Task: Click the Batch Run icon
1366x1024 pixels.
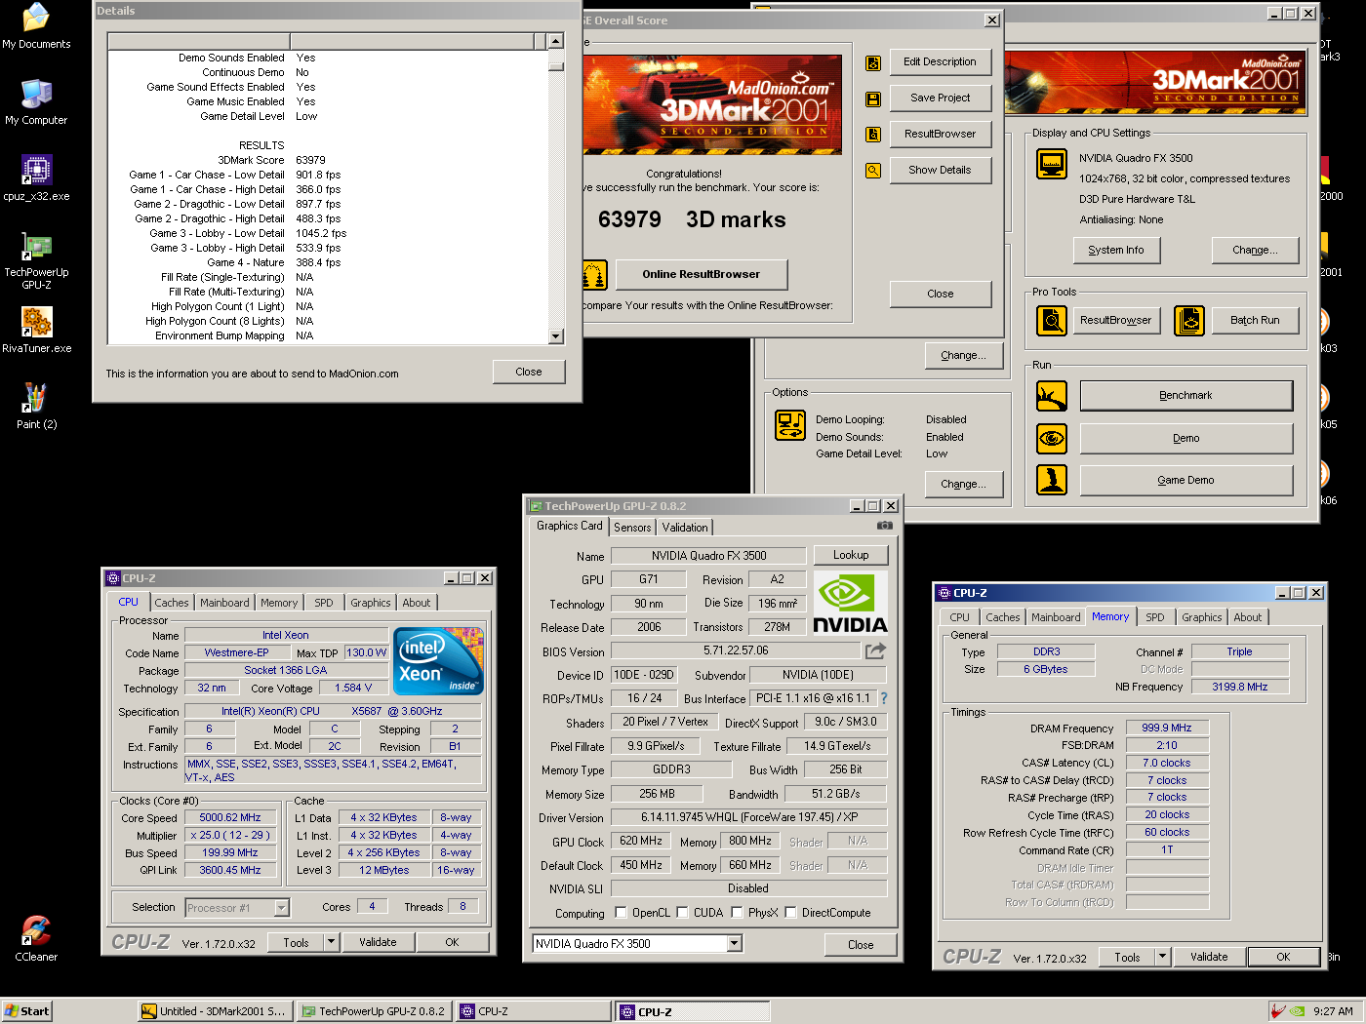Action: (1189, 320)
